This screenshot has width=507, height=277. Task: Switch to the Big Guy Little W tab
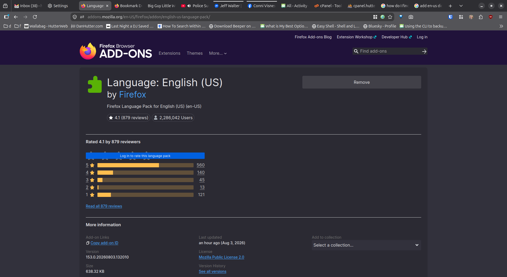coord(162,6)
